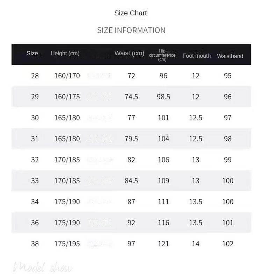Select the Size column header
Screen dimensions: 262x274
(x=32, y=54)
